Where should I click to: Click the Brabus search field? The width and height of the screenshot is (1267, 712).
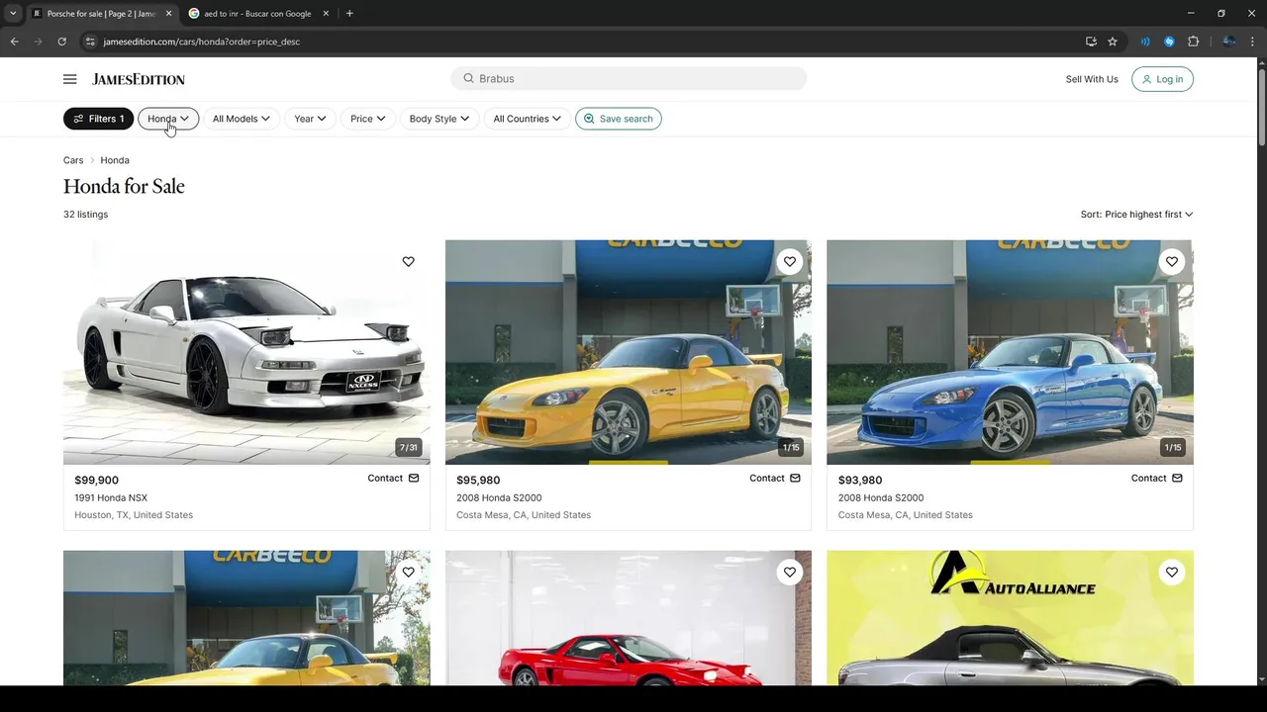629,78
